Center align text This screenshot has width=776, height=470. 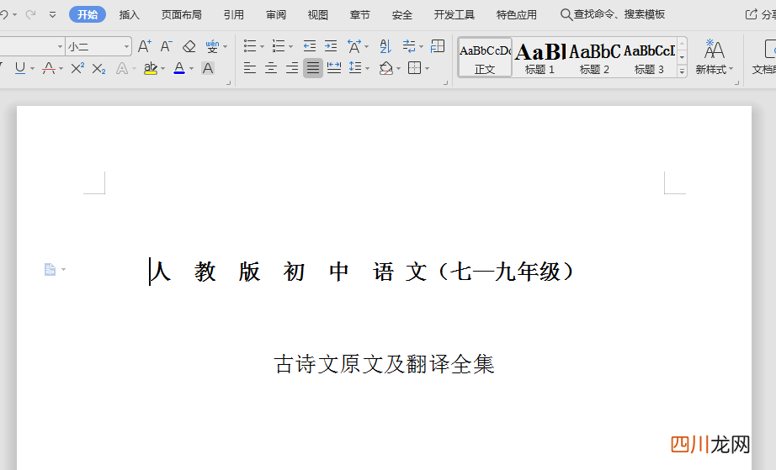(271, 68)
